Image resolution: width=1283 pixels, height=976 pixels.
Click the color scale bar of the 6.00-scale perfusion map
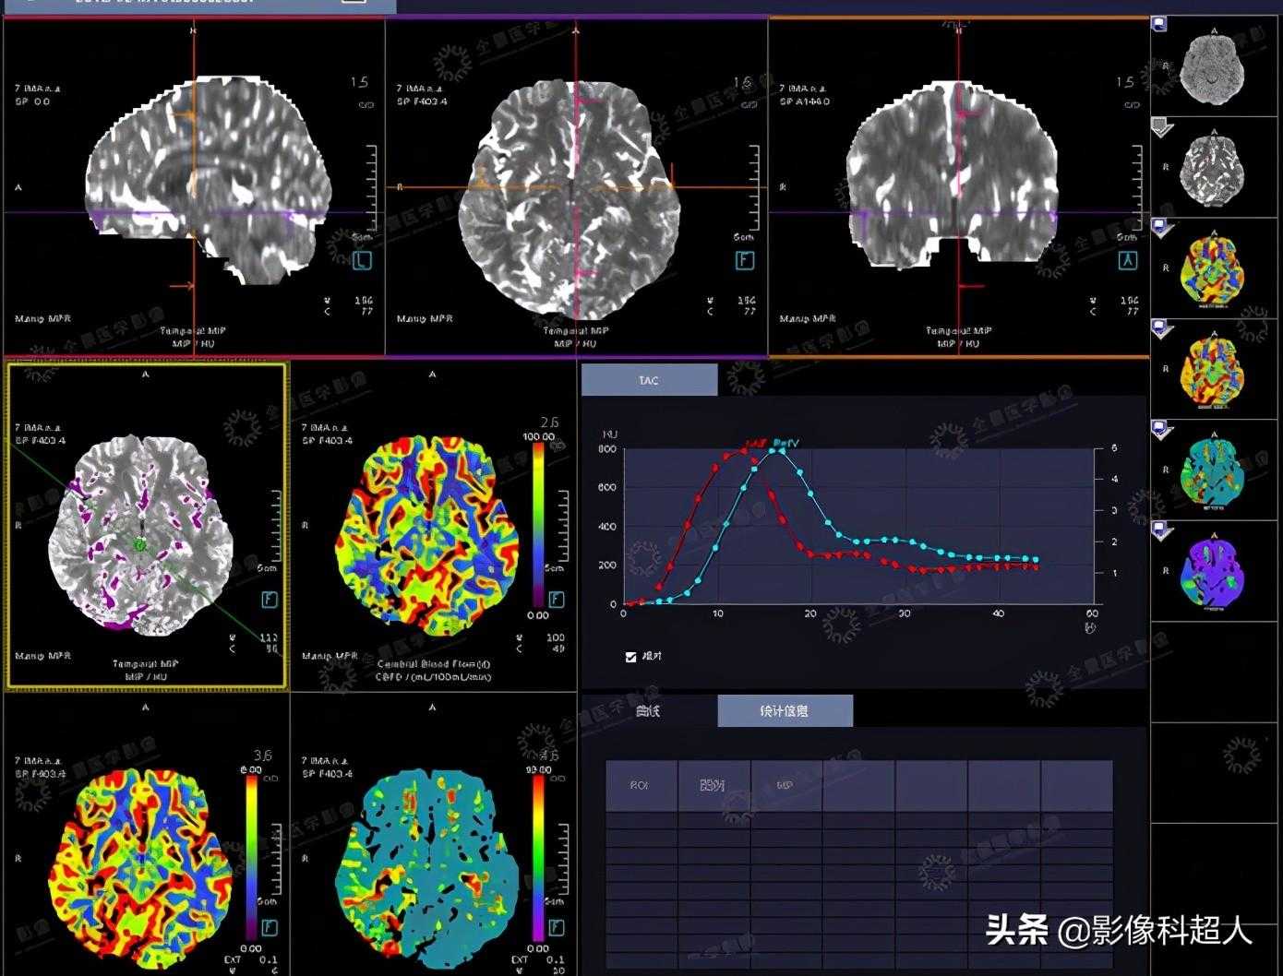pyautogui.click(x=252, y=857)
